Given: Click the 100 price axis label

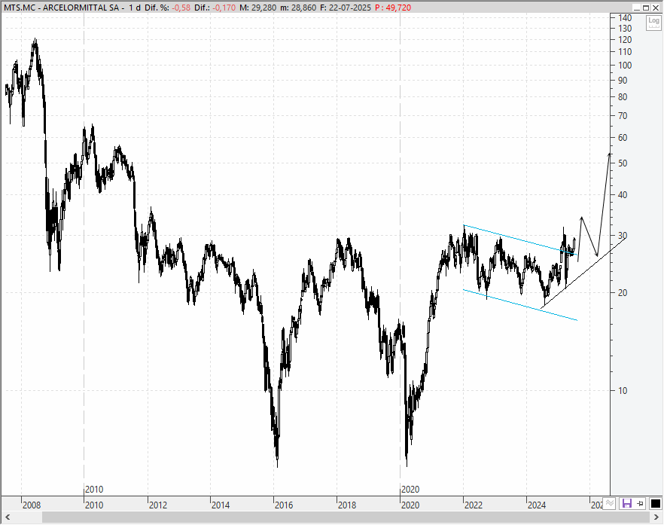Looking at the screenshot, I should pyautogui.click(x=625, y=66).
